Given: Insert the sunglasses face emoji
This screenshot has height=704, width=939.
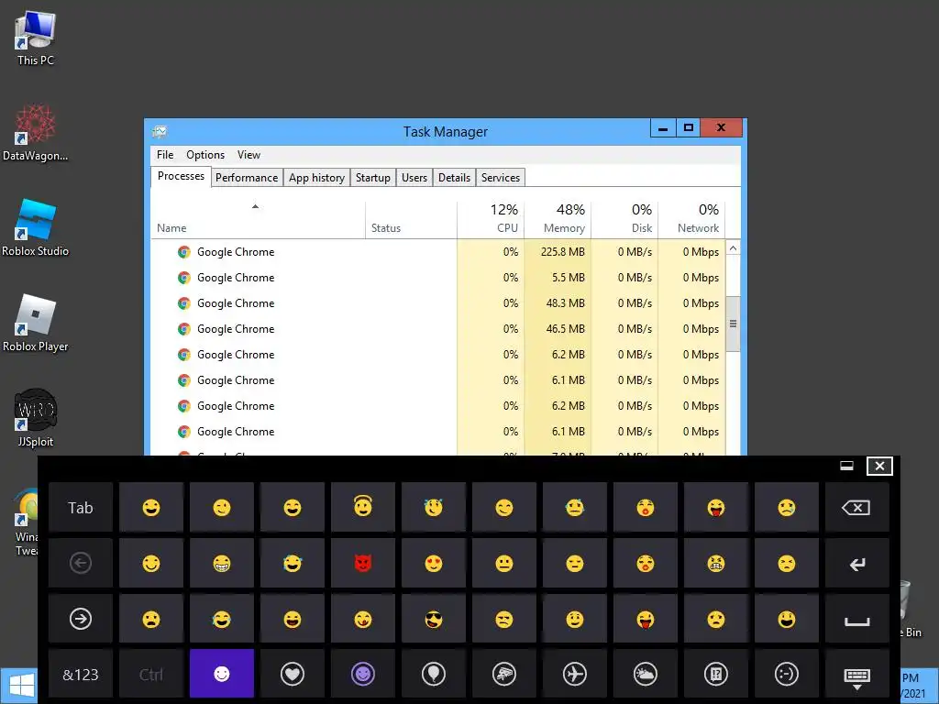Looking at the screenshot, I should click(x=434, y=619).
